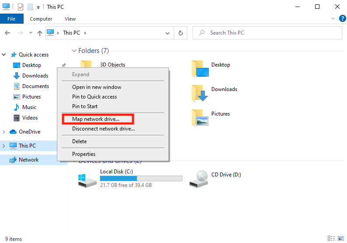Collapse the Folders (7) group

pyautogui.click(x=74, y=51)
